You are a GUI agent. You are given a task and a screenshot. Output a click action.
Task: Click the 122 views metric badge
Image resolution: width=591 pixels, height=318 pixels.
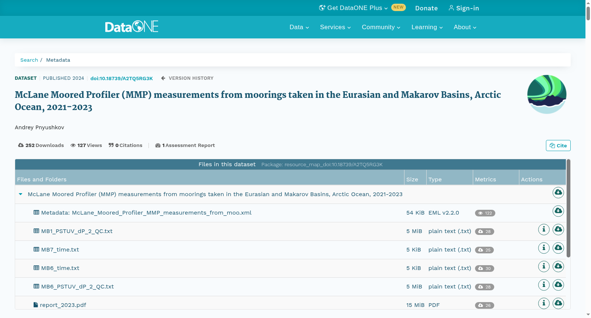(x=485, y=213)
